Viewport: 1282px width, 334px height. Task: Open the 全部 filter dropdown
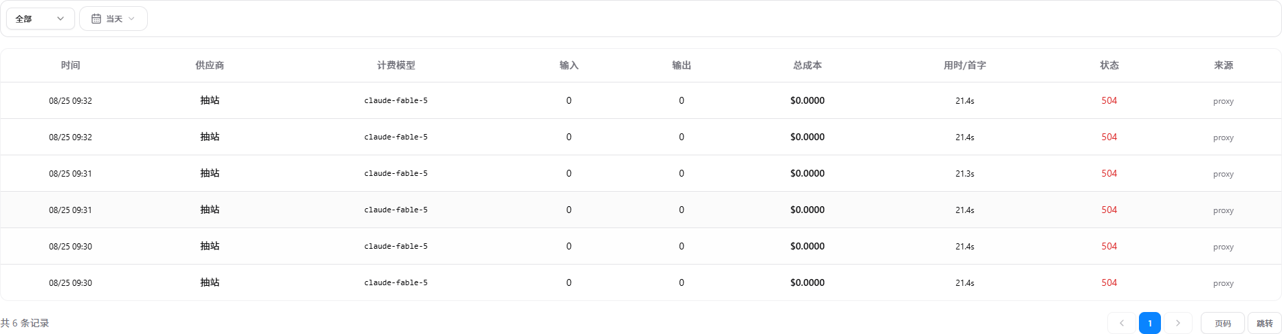coord(40,19)
